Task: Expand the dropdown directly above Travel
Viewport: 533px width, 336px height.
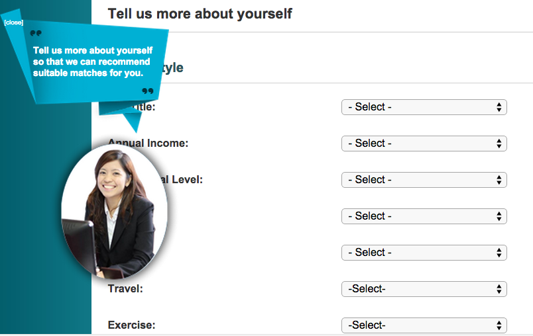Action: pos(424,253)
